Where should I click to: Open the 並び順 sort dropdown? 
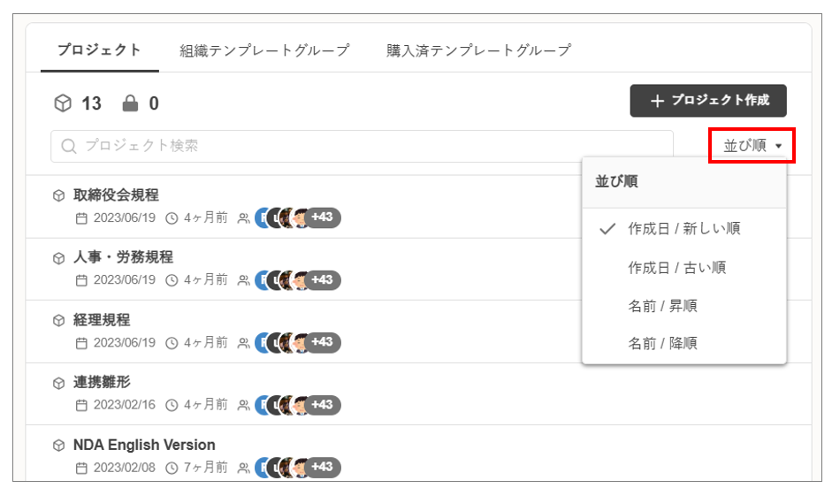pyautogui.click(x=752, y=146)
